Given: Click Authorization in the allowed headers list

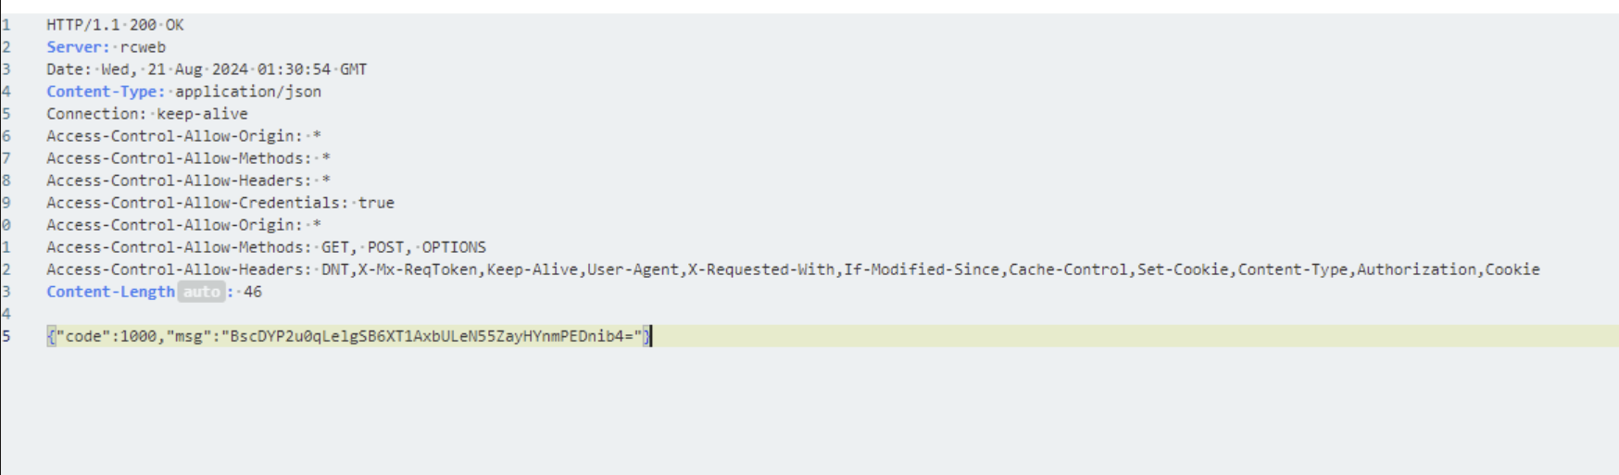Looking at the screenshot, I should point(1416,269).
